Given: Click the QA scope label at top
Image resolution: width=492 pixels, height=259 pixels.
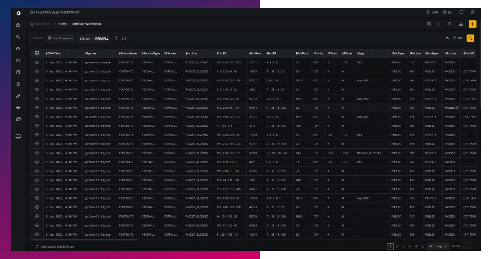Looking at the screenshot, I should 448,12.
